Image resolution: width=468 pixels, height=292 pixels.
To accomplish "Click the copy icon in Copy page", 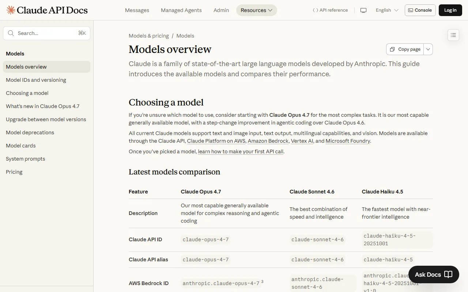I will [392, 49].
